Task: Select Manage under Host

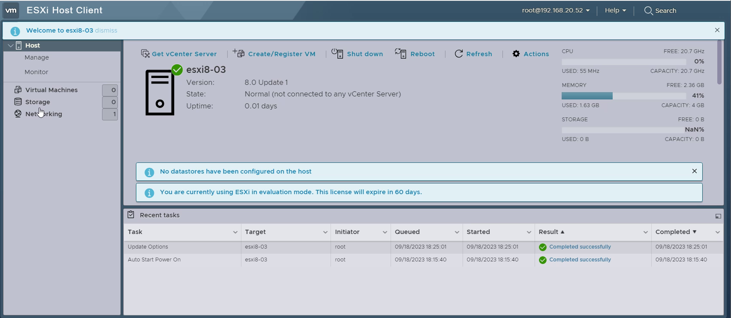Action: tap(37, 57)
